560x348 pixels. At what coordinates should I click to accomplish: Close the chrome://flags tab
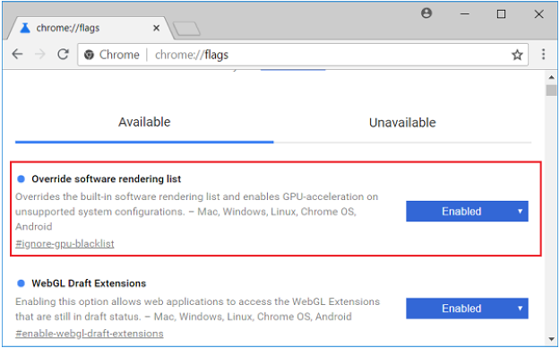click(156, 28)
